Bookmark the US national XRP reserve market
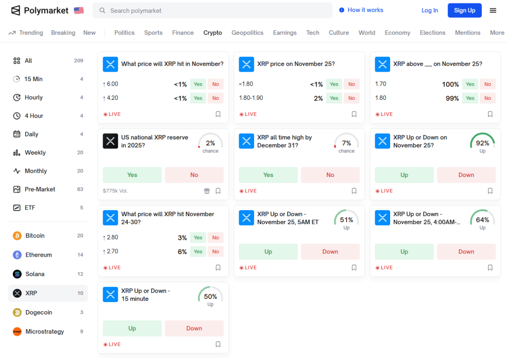The image size is (507, 358). click(x=218, y=191)
